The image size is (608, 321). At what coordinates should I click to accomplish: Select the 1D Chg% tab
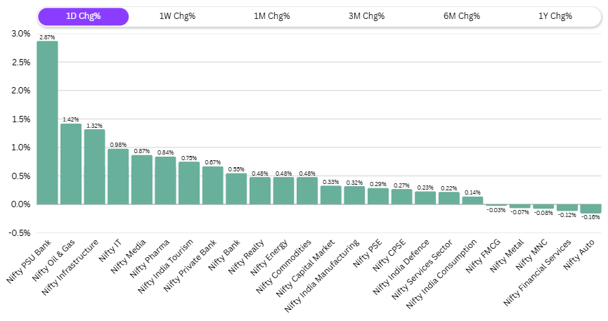coord(83,16)
